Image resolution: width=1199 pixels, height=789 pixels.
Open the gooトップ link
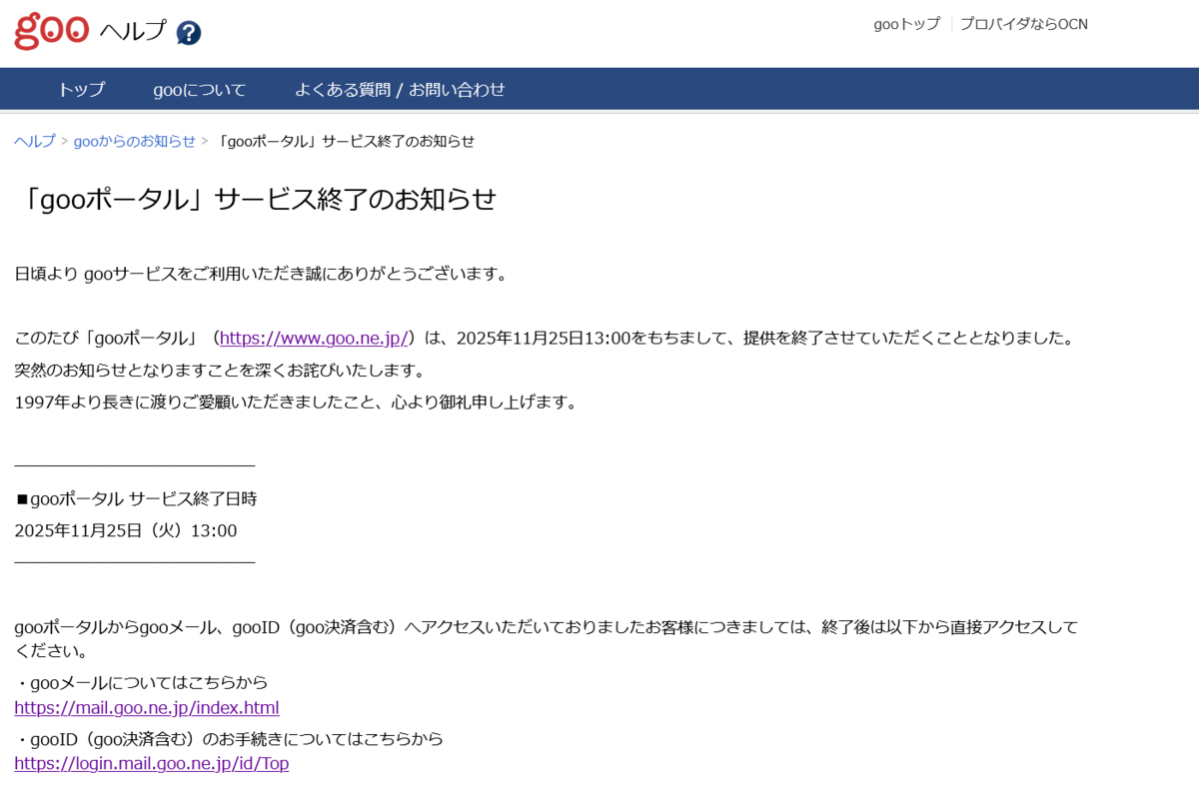(x=906, y=24)
